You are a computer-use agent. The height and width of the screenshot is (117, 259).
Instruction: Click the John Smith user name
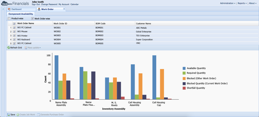[38, 2]
